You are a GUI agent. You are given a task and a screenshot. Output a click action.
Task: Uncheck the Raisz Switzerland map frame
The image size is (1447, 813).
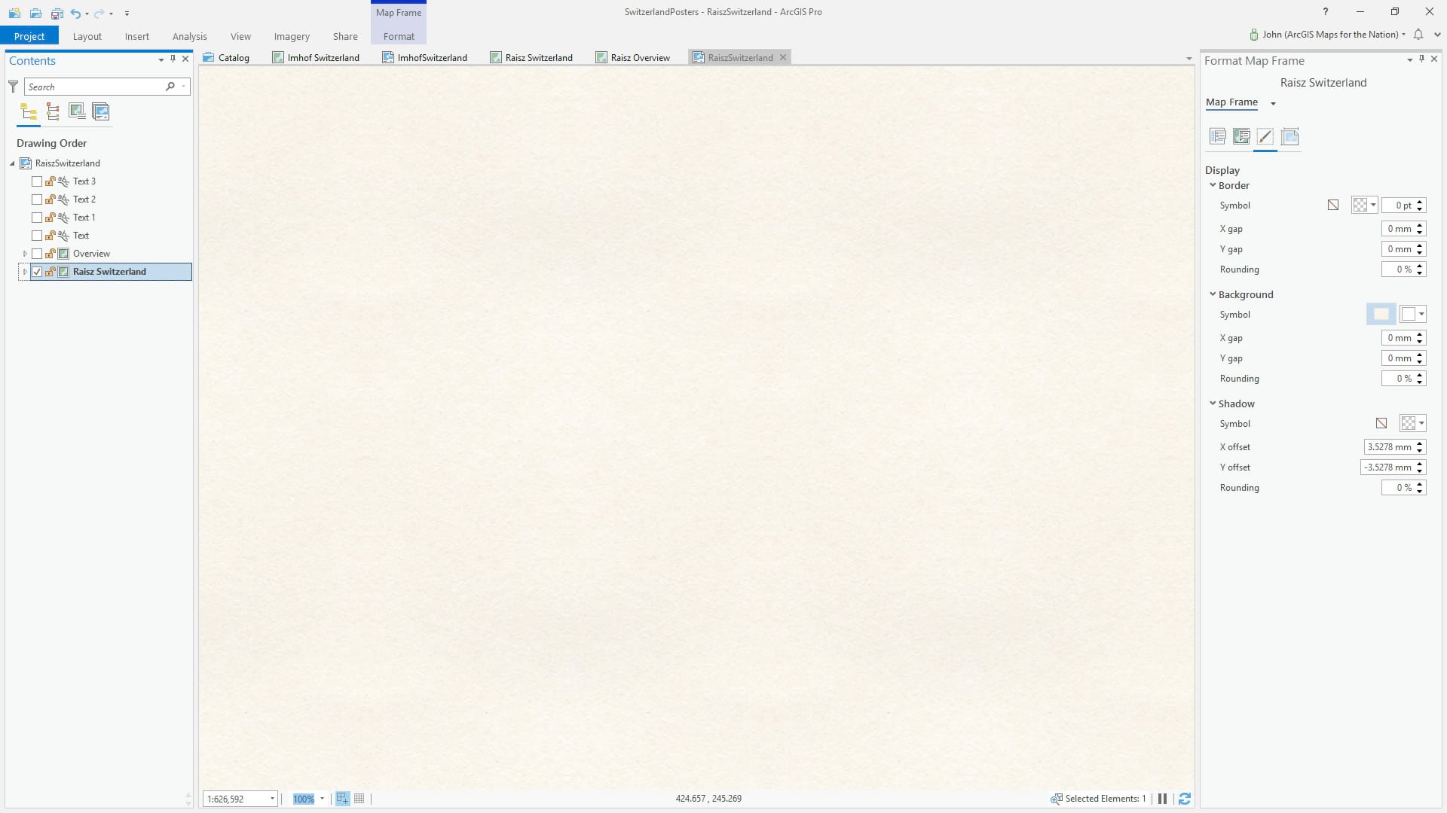coord(37,272)
